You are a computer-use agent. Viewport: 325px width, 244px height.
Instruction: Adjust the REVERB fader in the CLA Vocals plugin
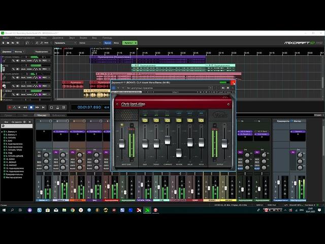tap(179, 152)
